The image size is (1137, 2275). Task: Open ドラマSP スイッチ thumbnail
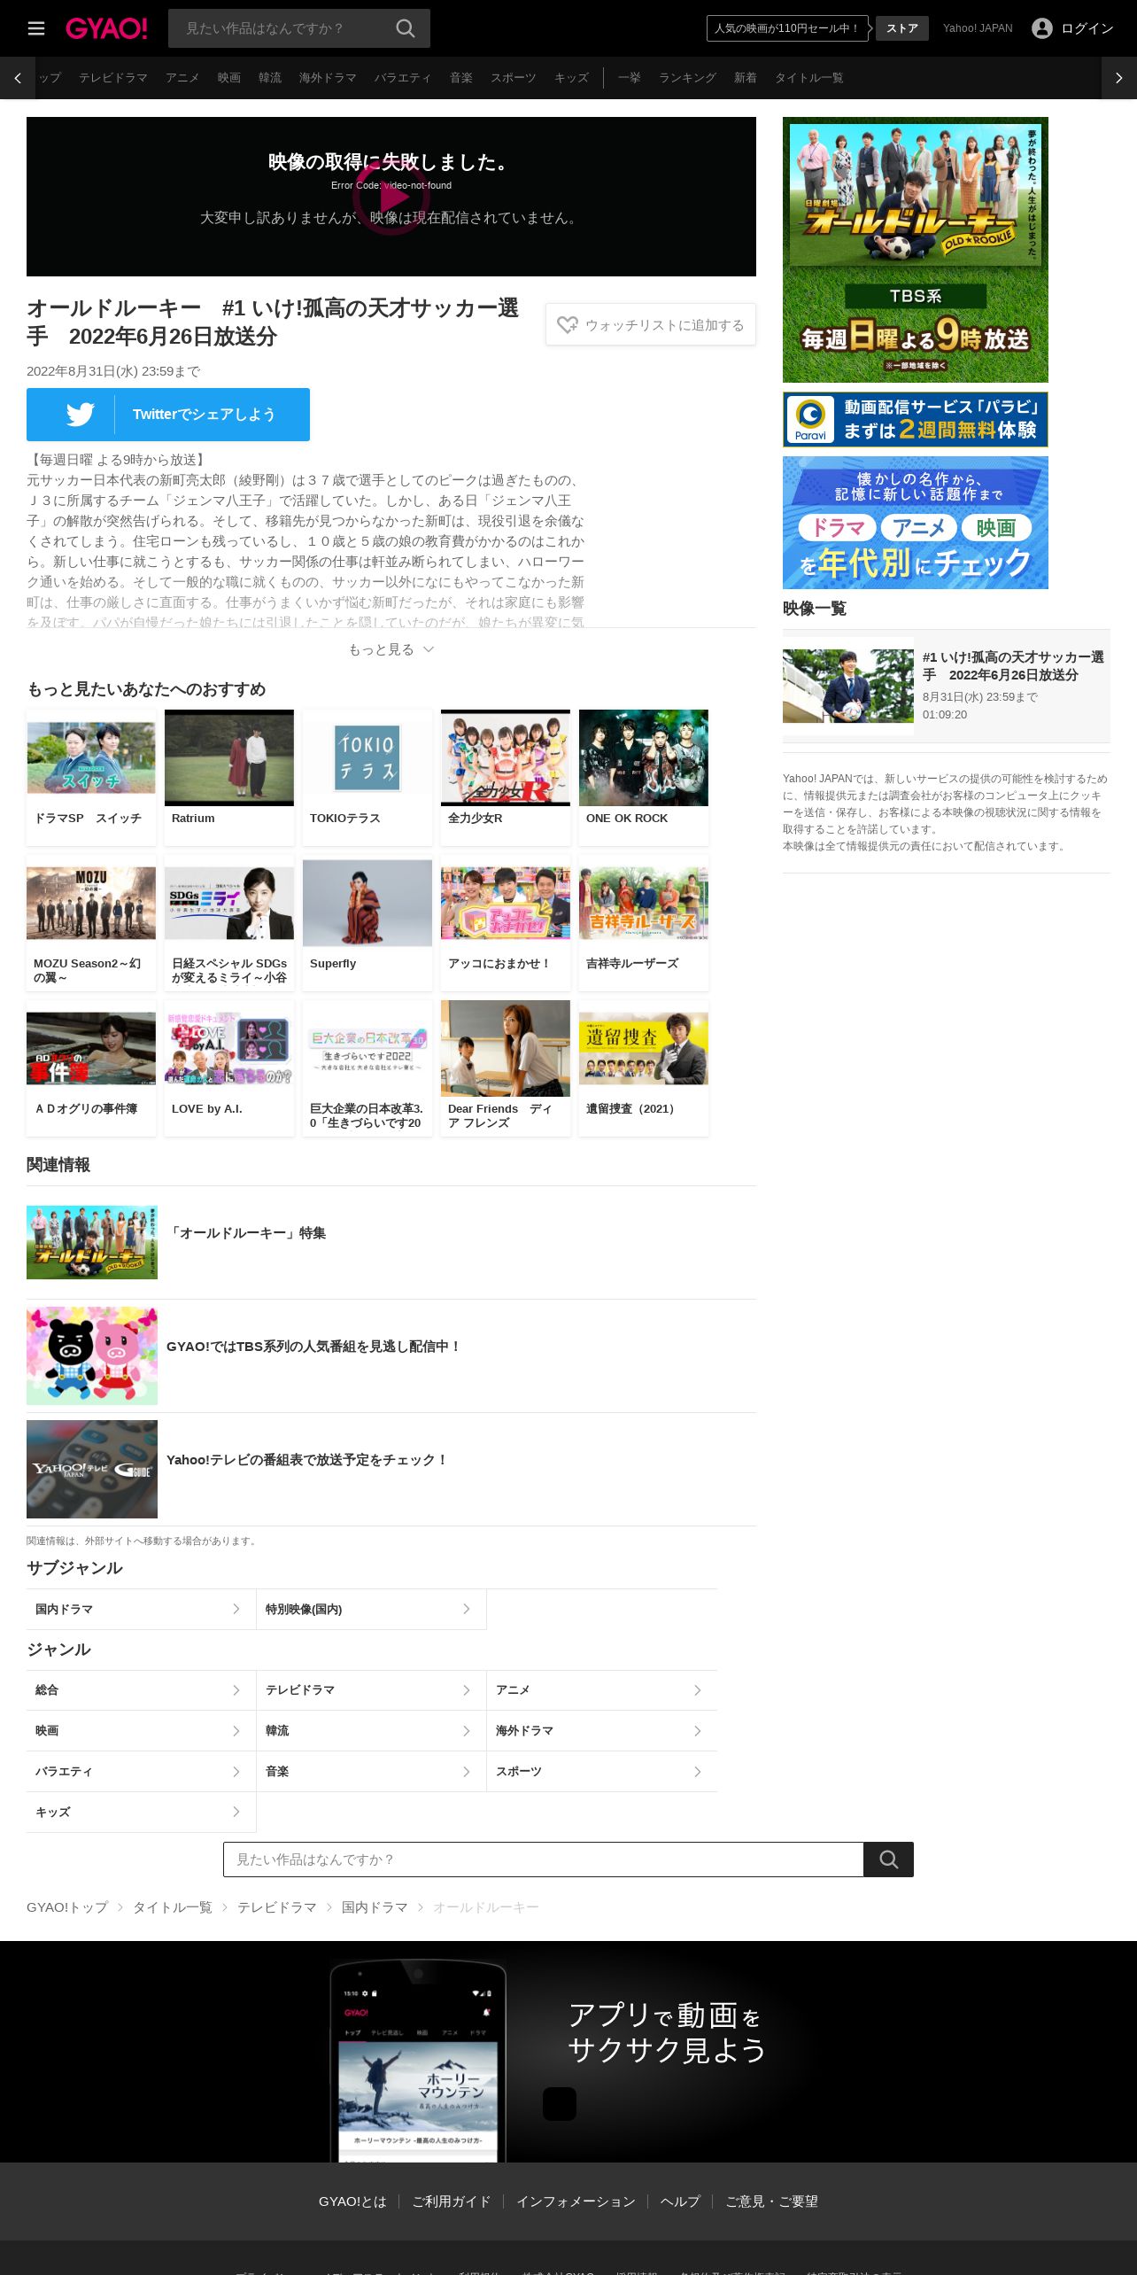pos(91,757)
